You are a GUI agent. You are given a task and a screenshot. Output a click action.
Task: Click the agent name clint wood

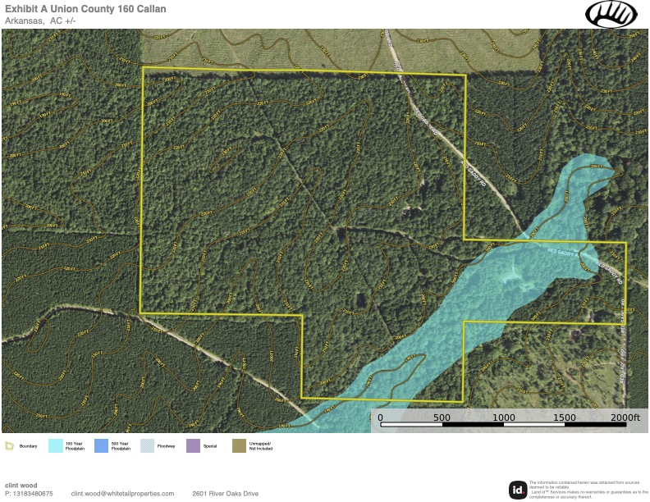click(21, 485)
